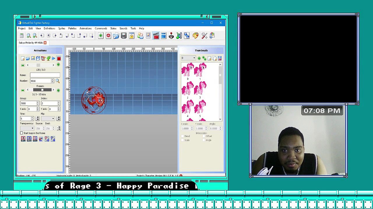The image size is (373, 209).
Task: Click green plus add sprite in Thumbnails panel
Action: click(199, 58)
